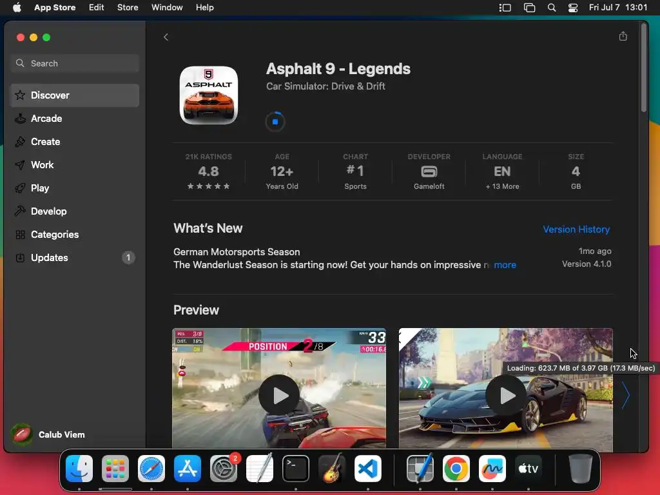The width and height of the screenshot is (660, 495).
Task: Open the Edit menu
Action: coord(97,7)
